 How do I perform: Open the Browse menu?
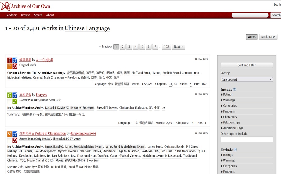[x=26, y=15]
